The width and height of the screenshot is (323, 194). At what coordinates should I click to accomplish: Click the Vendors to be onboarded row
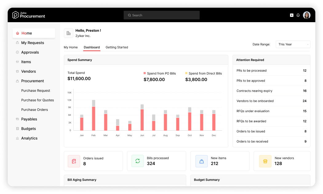pos(271,101)
